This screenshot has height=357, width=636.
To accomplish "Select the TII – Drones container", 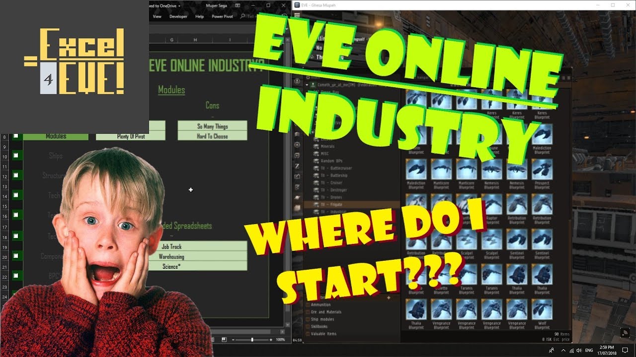I will [331, 197].
